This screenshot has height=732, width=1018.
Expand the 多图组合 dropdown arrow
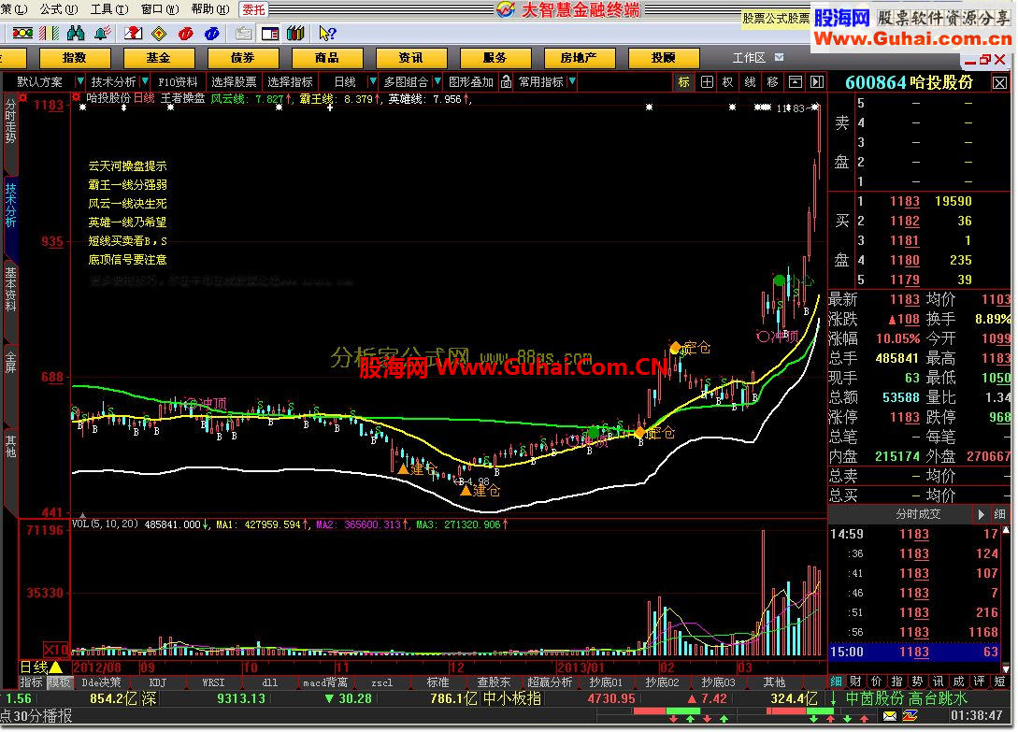point(437,82)
